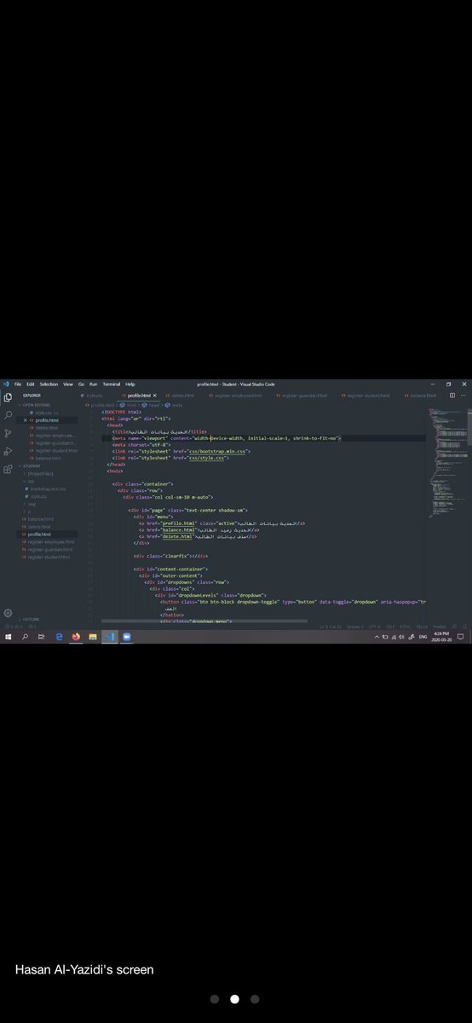Switch to the register-guardian.html tab

click(302, 396)
